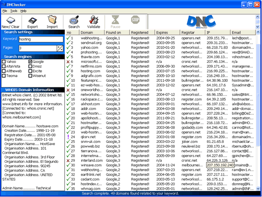Image resolution: width=262 pixels, height=197 pixels.
Task: Enable the Dmoz checkbox
Action: tap(30, 66)
